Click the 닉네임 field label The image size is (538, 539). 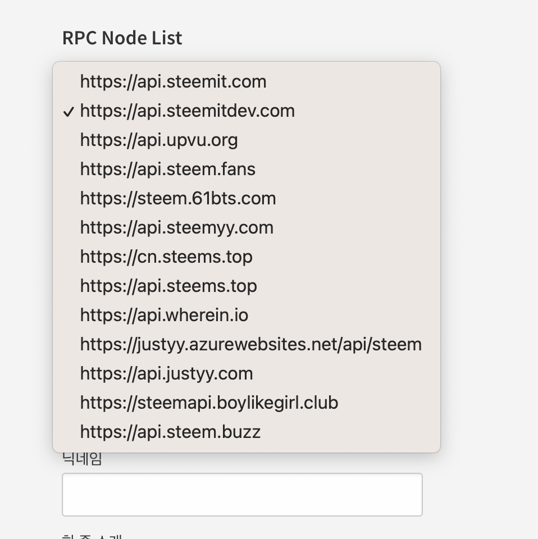[x=82, y=460]
